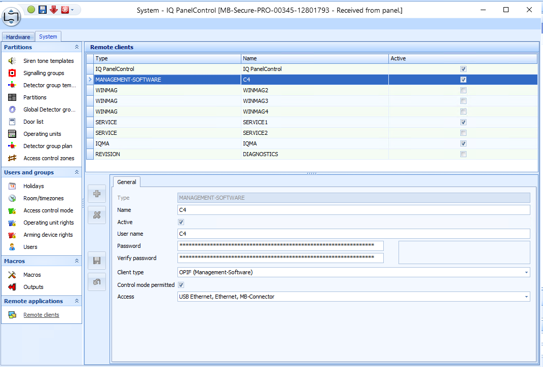This screenshot has height=367, width=543.
Task: Sort by the Active column header
Action: coord(463,58)
